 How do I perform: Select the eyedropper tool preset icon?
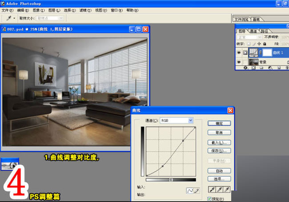9,18
